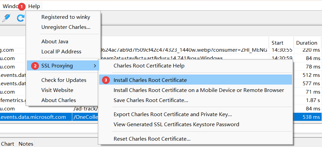
Task: Open the Help menu
Action: coord(34,6)
